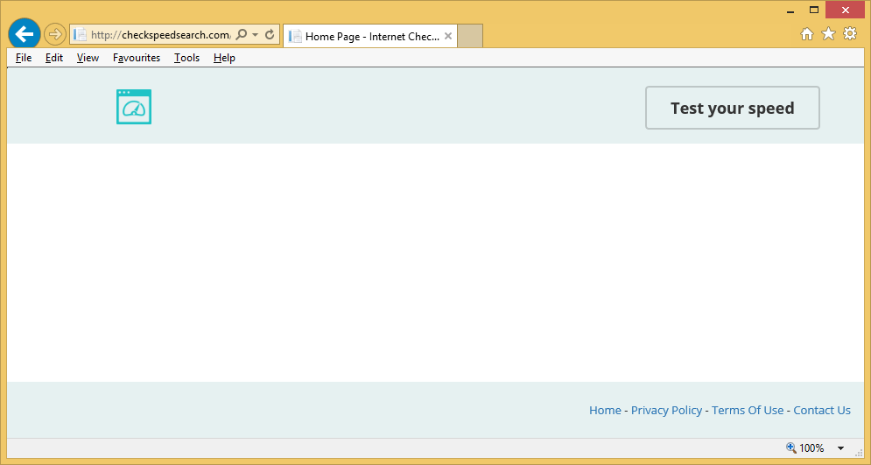The image size is (871, 465).
Task: Click the search magnifier icon in address bar
Action: (x=242, y=35)
